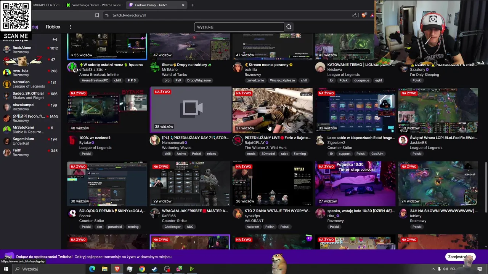Click the search magnifier button
This screenshot has width=488, height=274.
click(289, 27)
